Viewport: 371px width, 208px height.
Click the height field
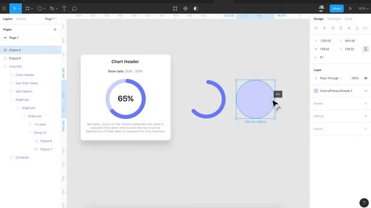[x=350, y=49]
